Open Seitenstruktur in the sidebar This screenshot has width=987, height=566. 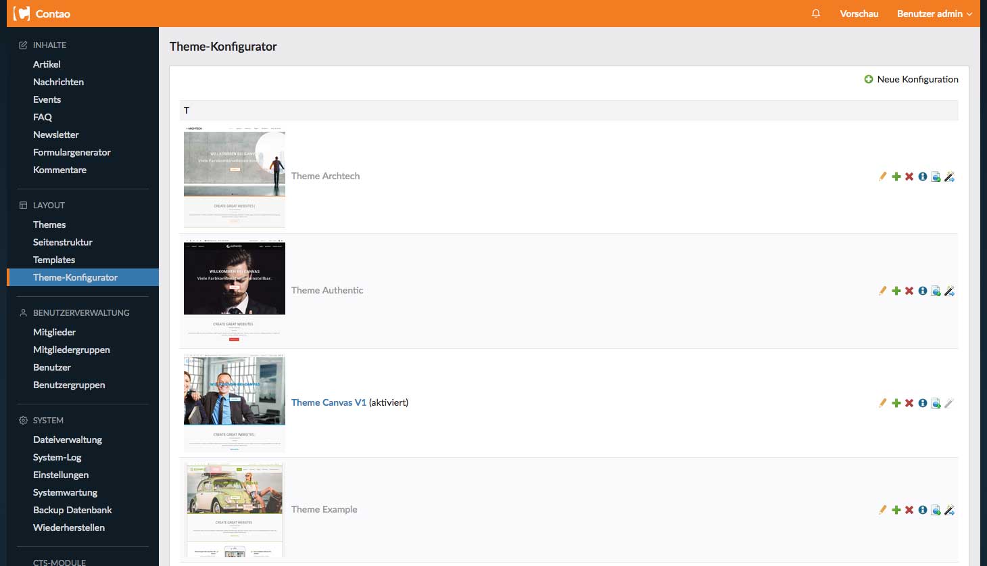point(63,242)
